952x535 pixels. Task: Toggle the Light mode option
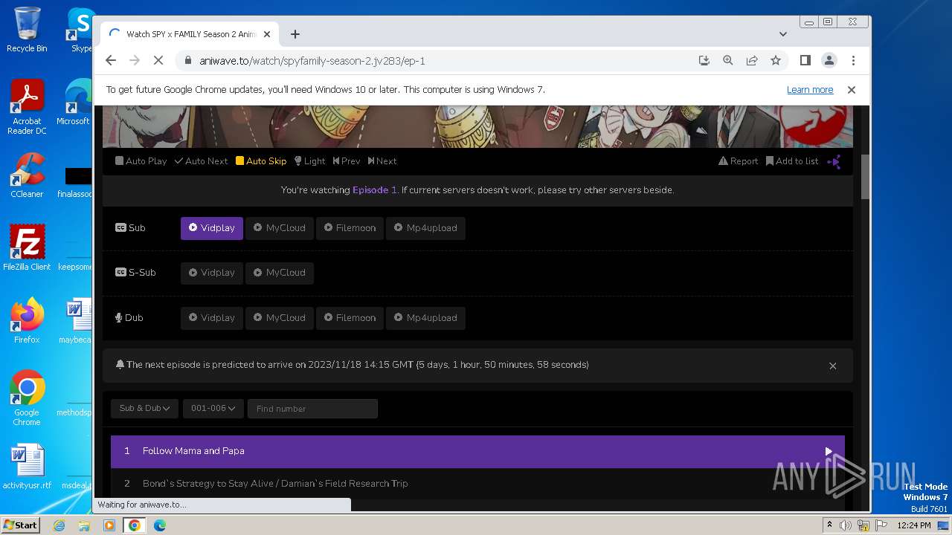(x=309, y=160)
